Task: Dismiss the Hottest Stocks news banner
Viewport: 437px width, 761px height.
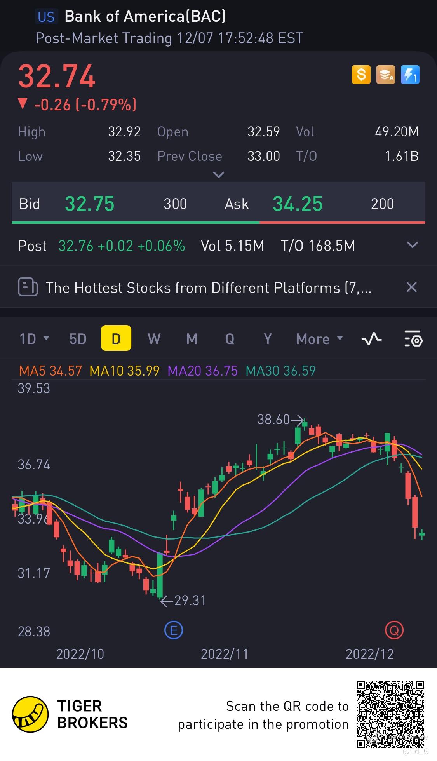Action: pos(411,287)
